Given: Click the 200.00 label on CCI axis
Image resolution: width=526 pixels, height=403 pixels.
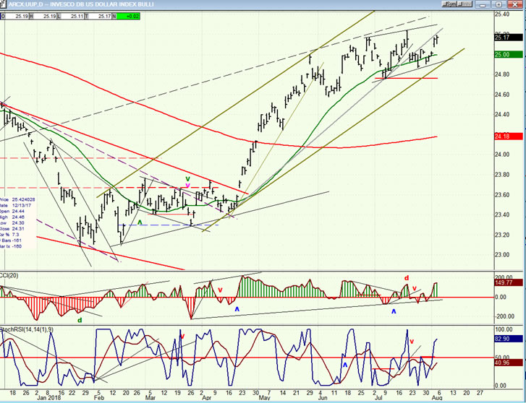Looking at the screenshot, I should click(x=504, y=277).
